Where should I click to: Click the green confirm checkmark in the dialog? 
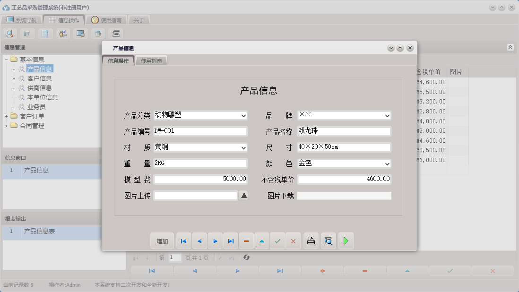[x=277, y=241]
